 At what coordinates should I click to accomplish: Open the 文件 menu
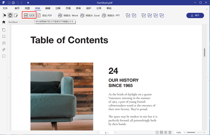[5, 8]
